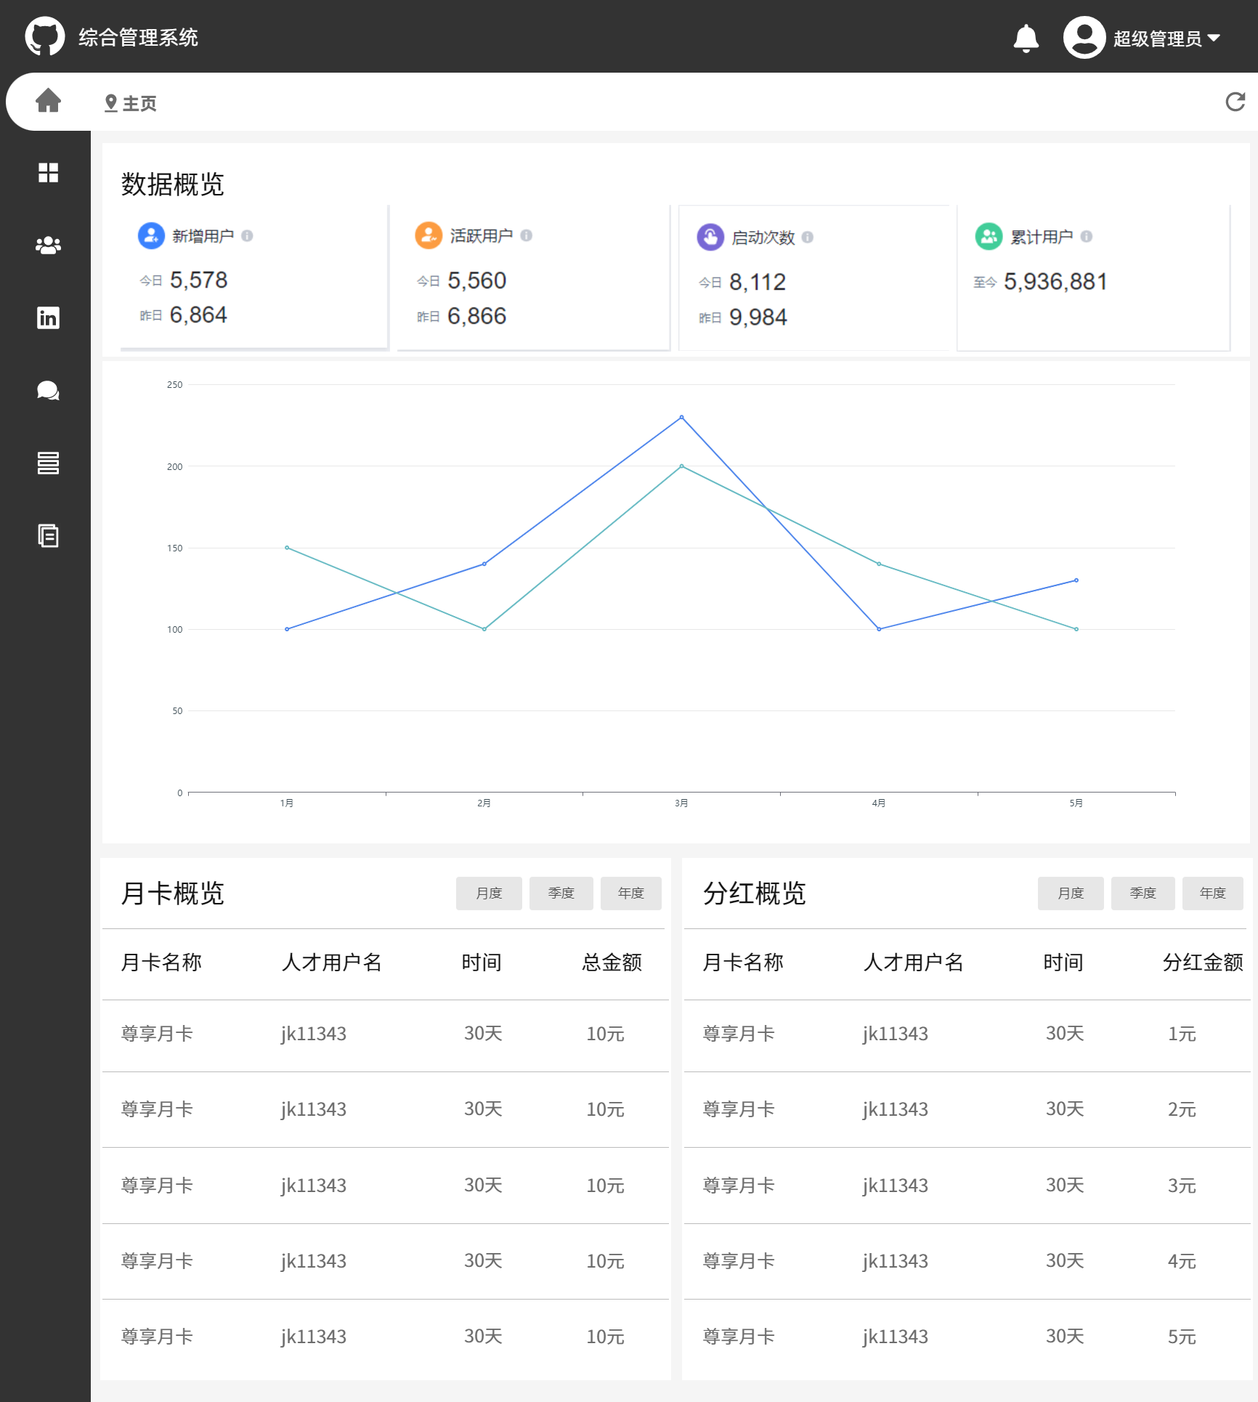Select 月度 in 分红概览 panel

(x=1071, y=893)
